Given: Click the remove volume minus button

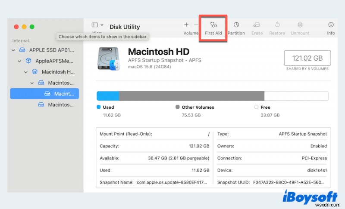Looking at the screenshot, I should tap(196, 25).
